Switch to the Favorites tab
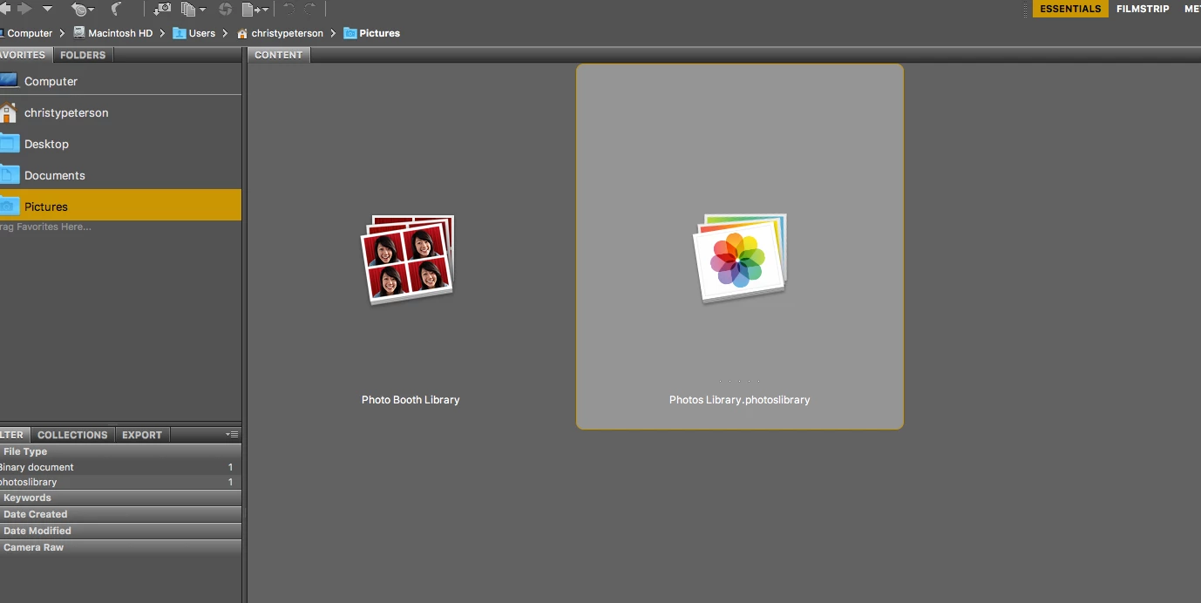 click(24, 55)
